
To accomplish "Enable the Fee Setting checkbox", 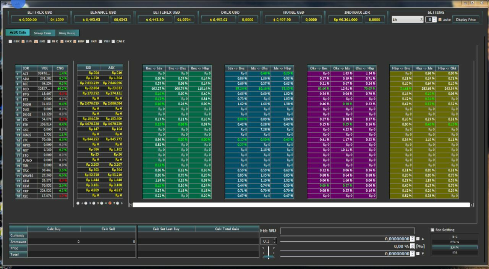I will (x=432, y=230).
